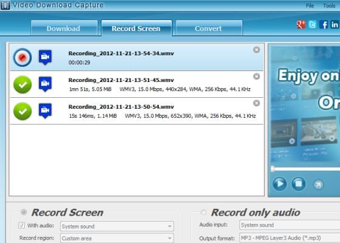Click the 'WMV3, 15.0 Mbps, 440x284' codec text
Image resolution: width=340 pixels, height=243 pixels.
[x=153, y=89]
